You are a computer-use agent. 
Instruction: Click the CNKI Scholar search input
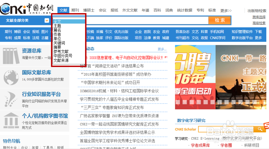coord(226,129)
